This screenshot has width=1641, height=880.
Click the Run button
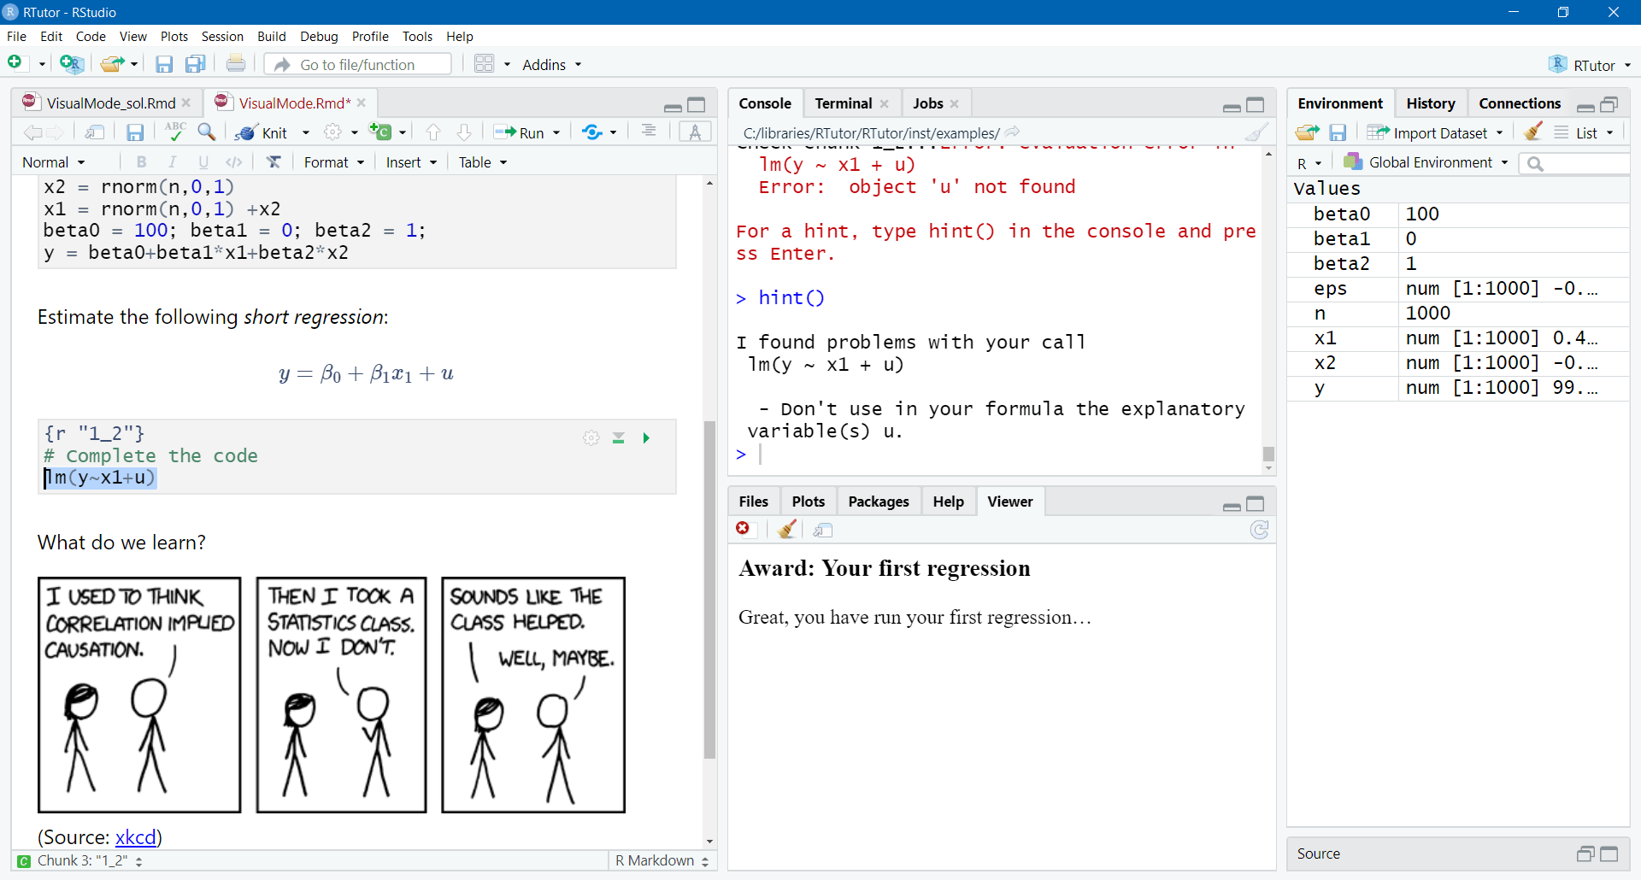[x=521, y=132]
